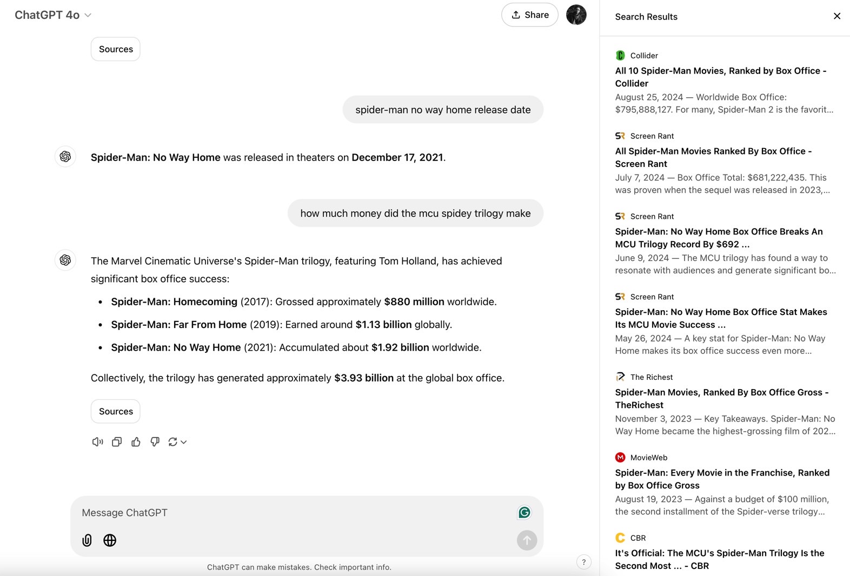
Task: Open Collider's All 10 Spider-Man Movies link
Action: point(721,77)
